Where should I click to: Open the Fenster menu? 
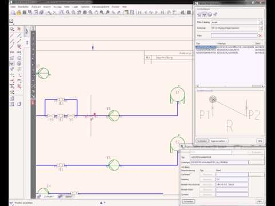pyautogui.click(x=116, y=7)
